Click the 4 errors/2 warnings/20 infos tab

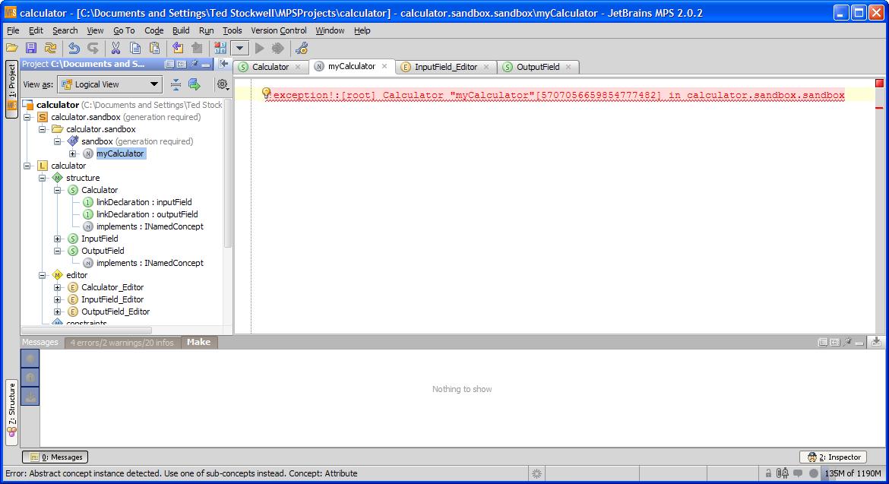tap(122, 343)
